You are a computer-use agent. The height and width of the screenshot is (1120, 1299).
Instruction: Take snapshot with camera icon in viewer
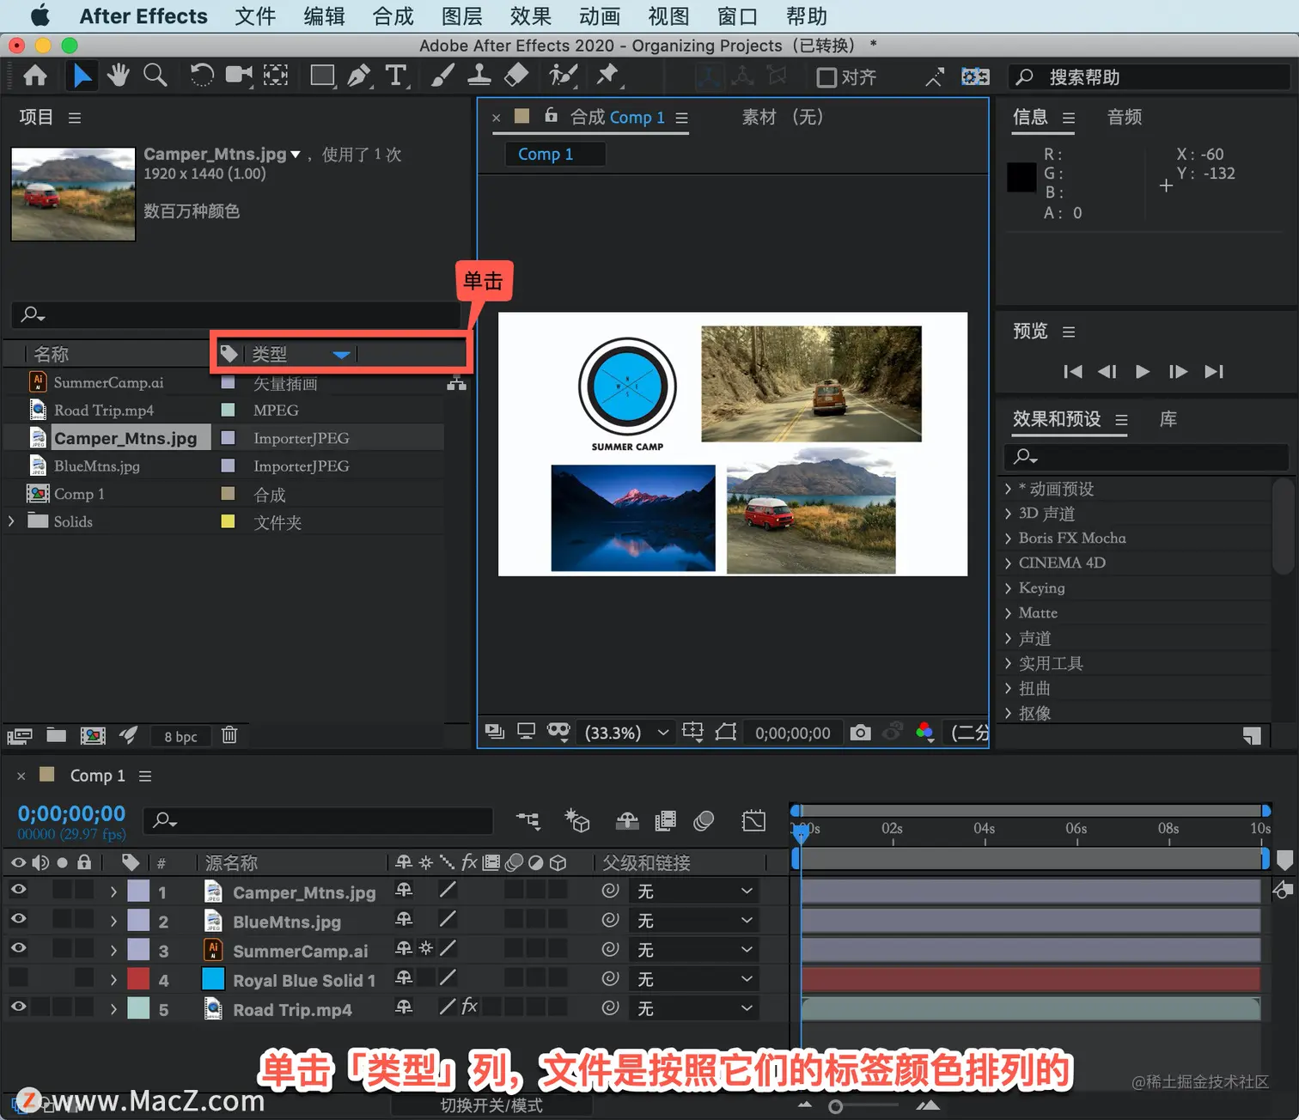pyautogui.click(x=860, y=733)
